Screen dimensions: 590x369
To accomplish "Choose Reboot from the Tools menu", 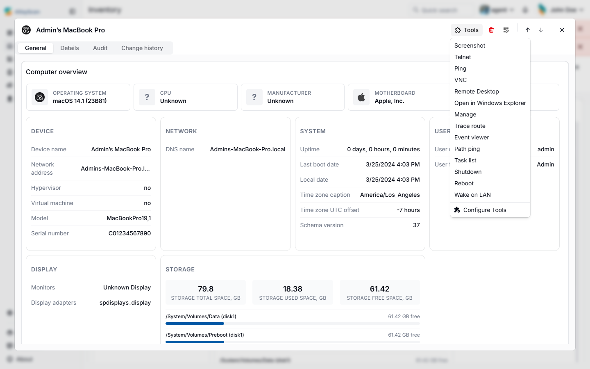I will click(x=490, y=183).
